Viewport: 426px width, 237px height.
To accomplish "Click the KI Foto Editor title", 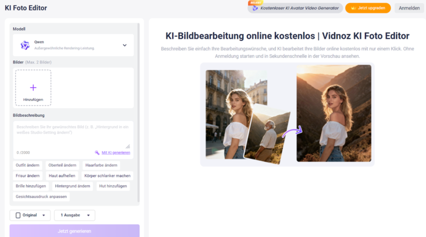I will point(26,8).
